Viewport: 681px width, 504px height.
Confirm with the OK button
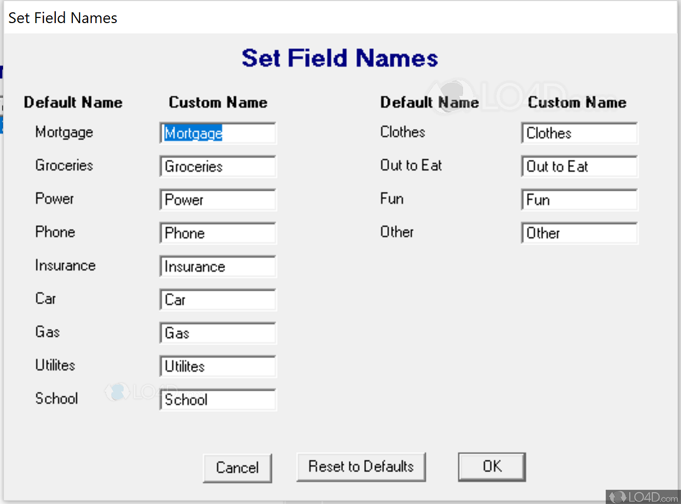(x=492, y=467)
